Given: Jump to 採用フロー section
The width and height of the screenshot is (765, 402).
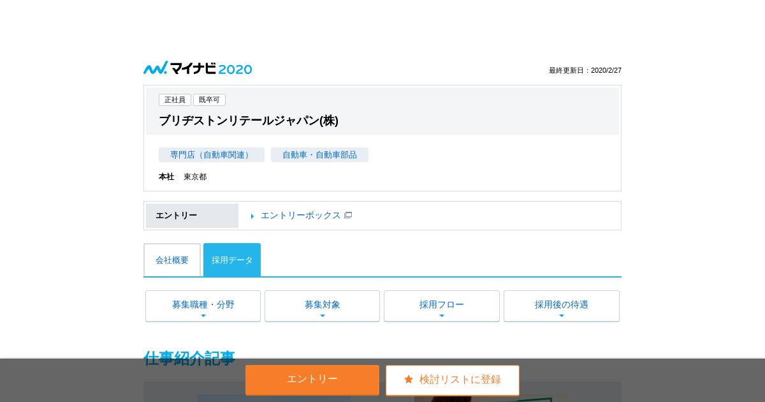Looking at the screenshot, I should pyautogui.click(x=442, y=306).
